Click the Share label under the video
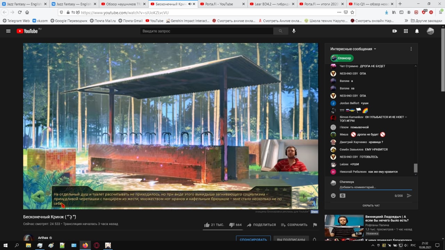 point(314,211)
